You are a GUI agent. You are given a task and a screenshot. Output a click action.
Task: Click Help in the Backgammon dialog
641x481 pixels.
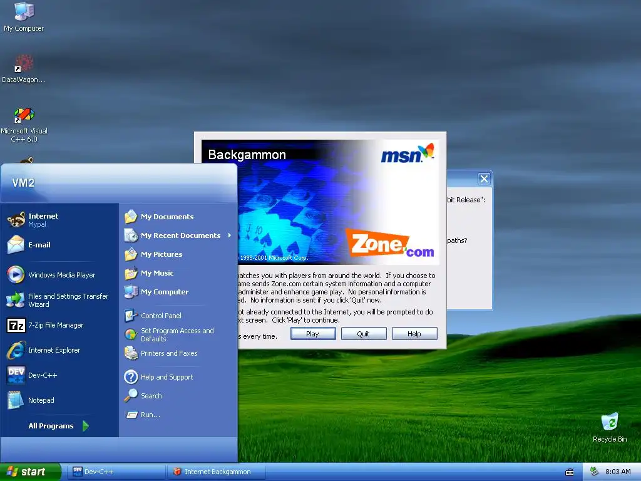[x=414, y=334]
